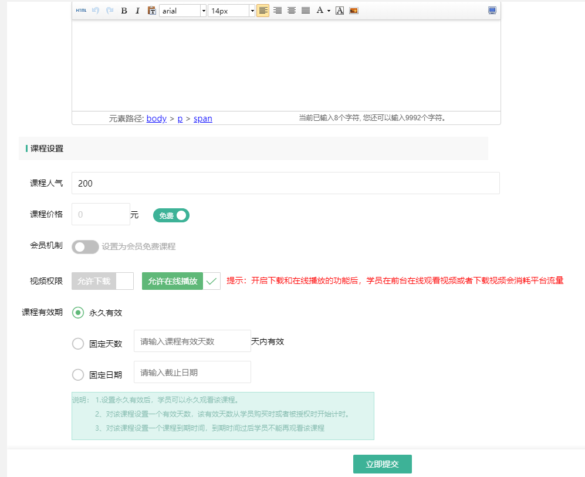The width and height of the screenshot is (585, 477).
Task: Toggle the 免费 free course switch
Action: click(x=171, y=215)
